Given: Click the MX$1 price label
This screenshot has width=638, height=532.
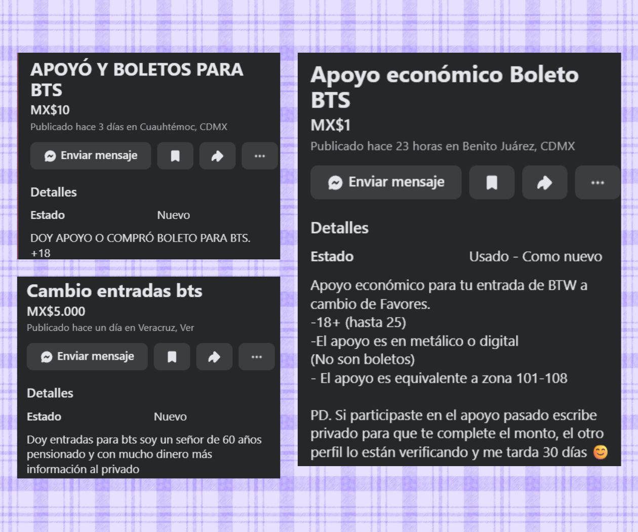Looking at the screenshot, I should pyautogui.click(x=330, y=125).
